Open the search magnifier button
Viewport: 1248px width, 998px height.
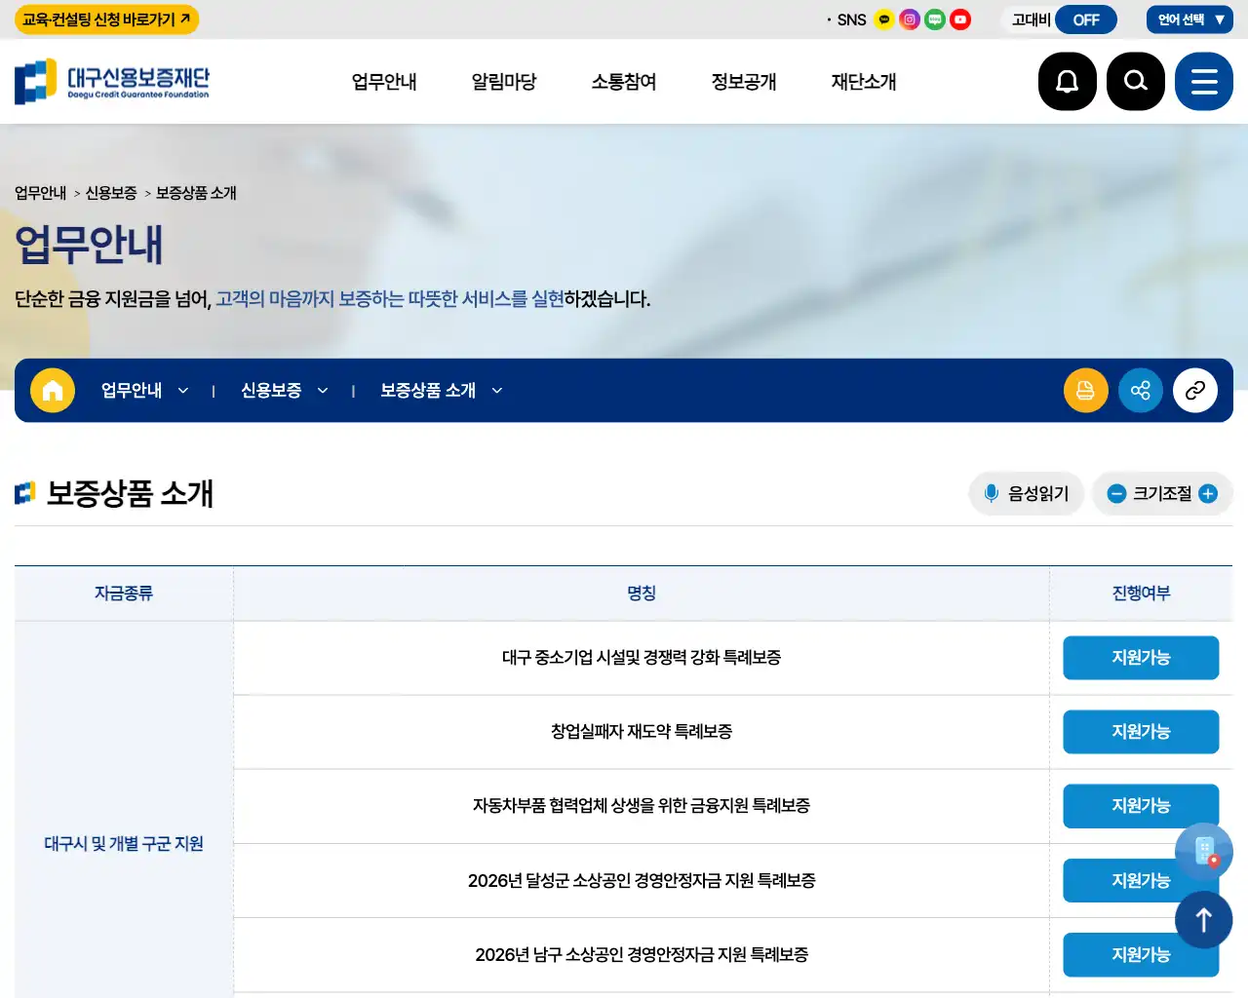[x=1136, y=81]
